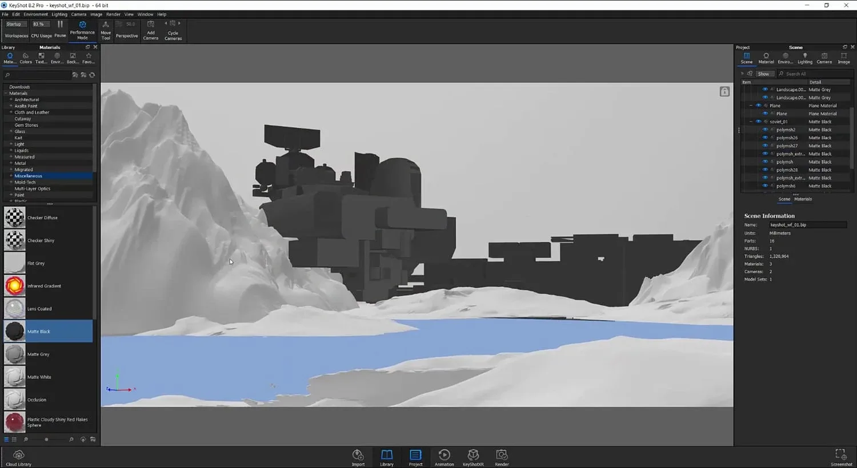Open the Environment tab of the Project panel

tap(785, 57)
